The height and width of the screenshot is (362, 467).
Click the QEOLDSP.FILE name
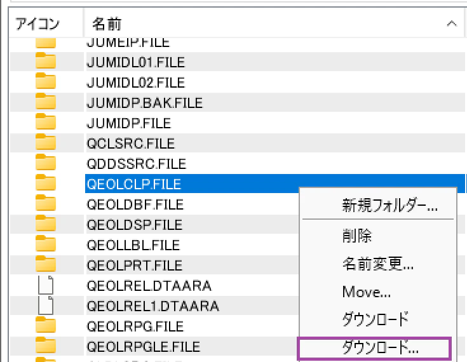[x=135, y=224]
